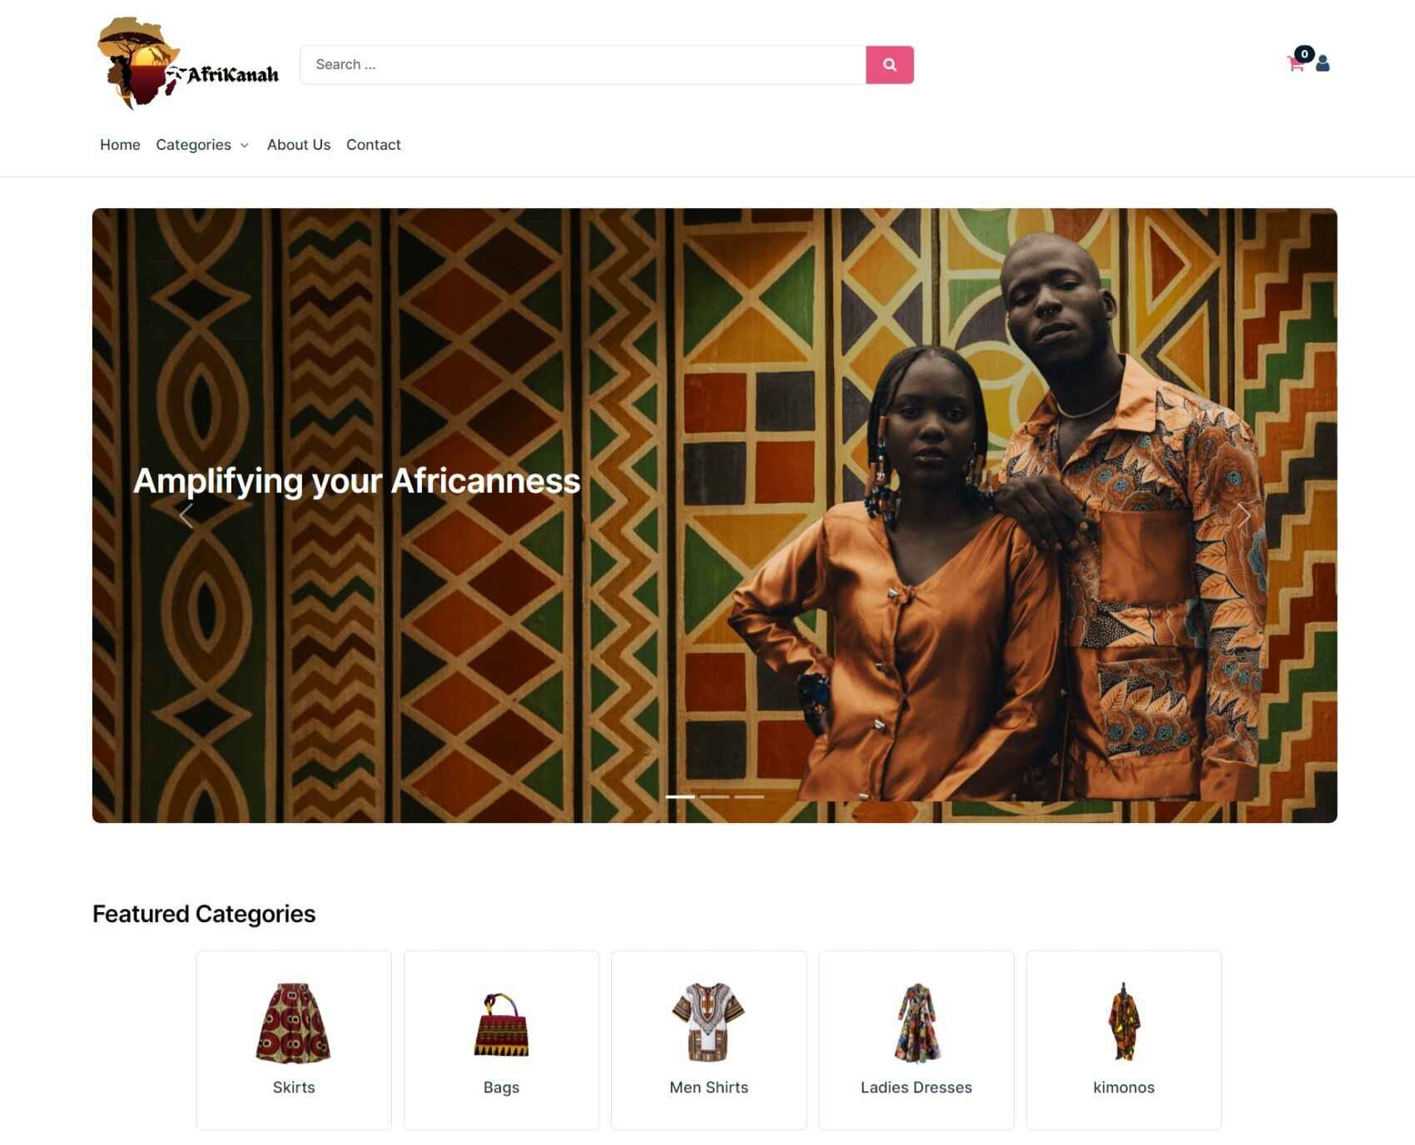Open the user account icon

pos(1323,63)
